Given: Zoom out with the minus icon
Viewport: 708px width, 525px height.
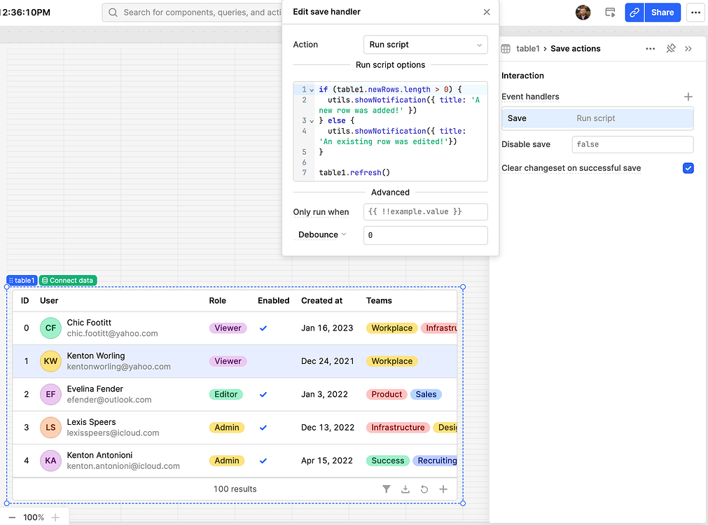Looking at the screenshot, I should pyautogui.click(x=12, y=517).
